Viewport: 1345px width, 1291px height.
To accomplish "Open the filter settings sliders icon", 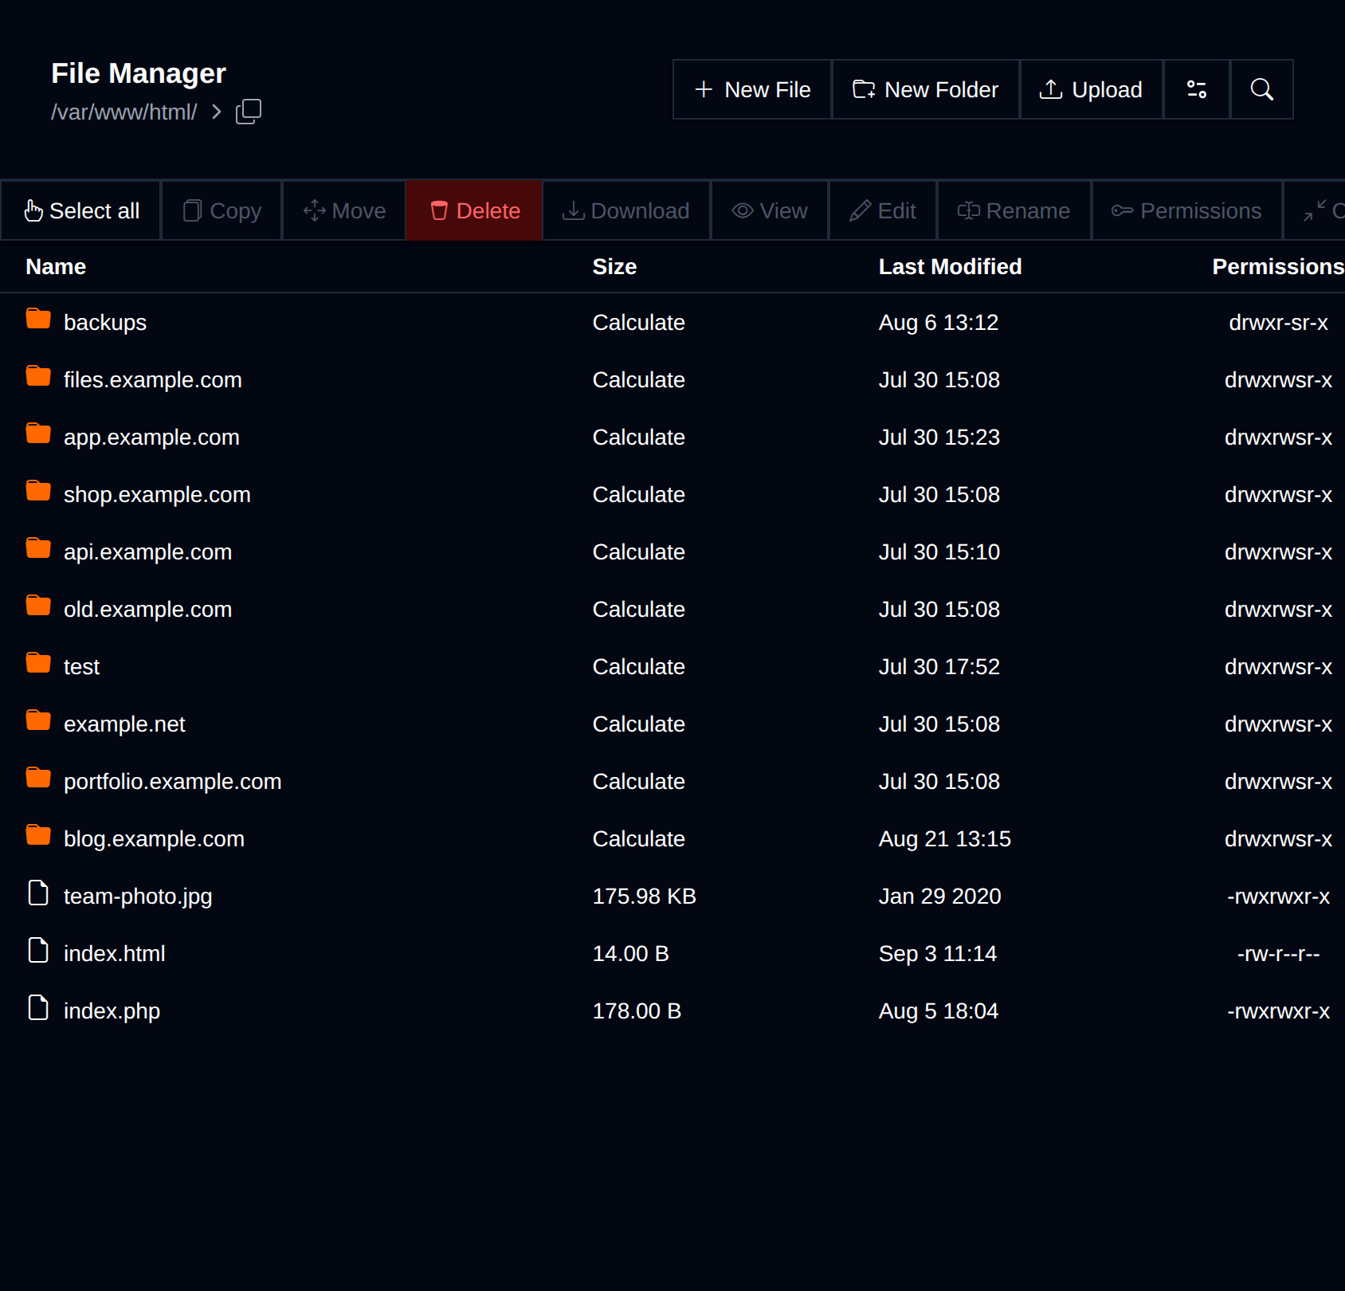I will point(1197,89).
